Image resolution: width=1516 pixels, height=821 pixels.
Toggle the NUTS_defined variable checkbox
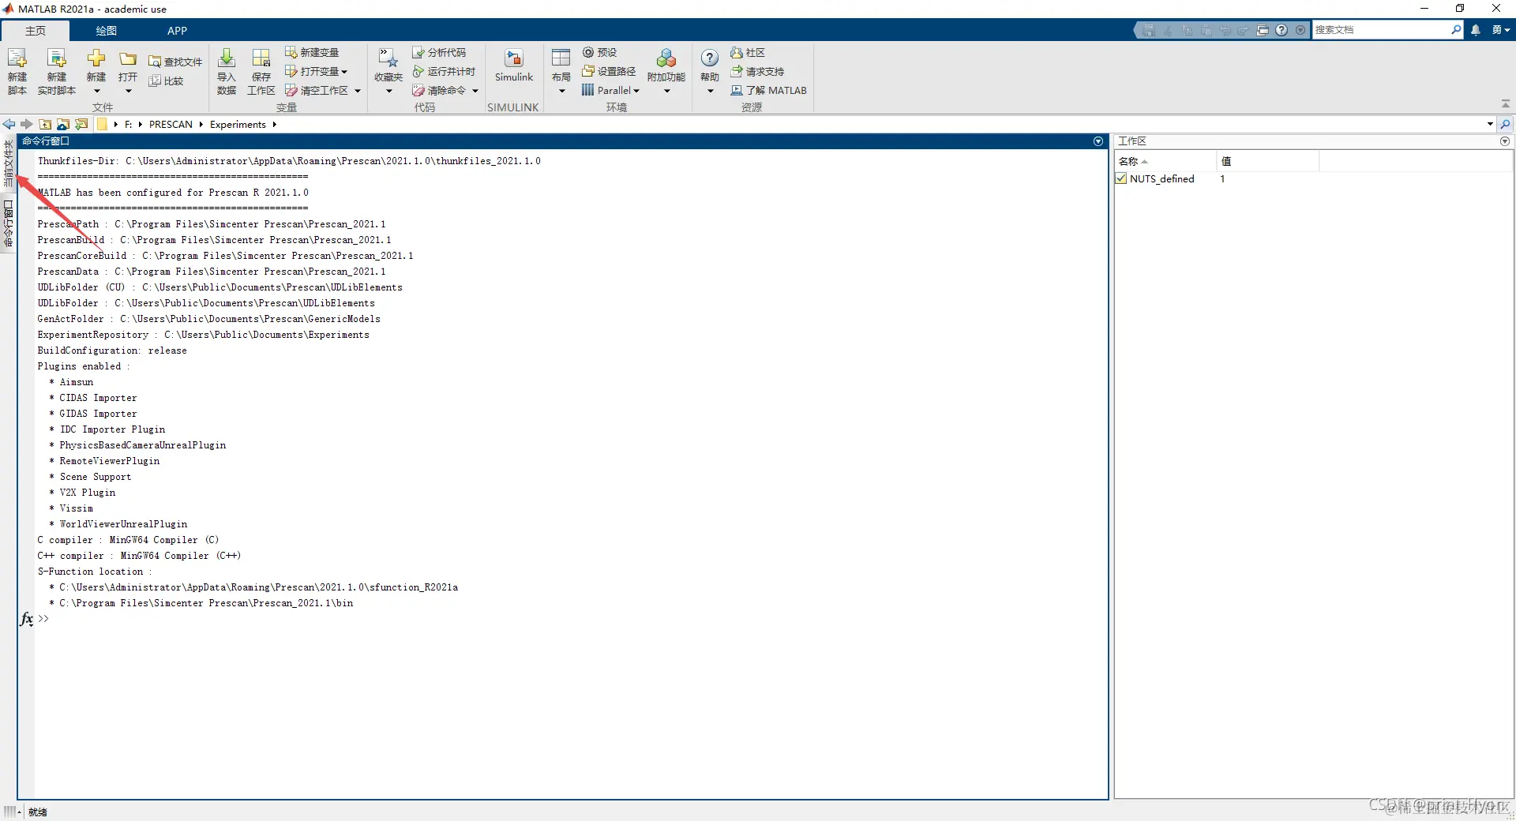pyautogui.click(x=1121, y=178)
